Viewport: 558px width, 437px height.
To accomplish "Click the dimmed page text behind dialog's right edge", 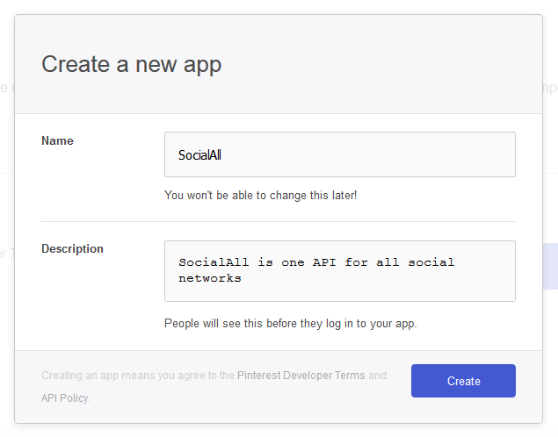I will [x=550, y=88].
